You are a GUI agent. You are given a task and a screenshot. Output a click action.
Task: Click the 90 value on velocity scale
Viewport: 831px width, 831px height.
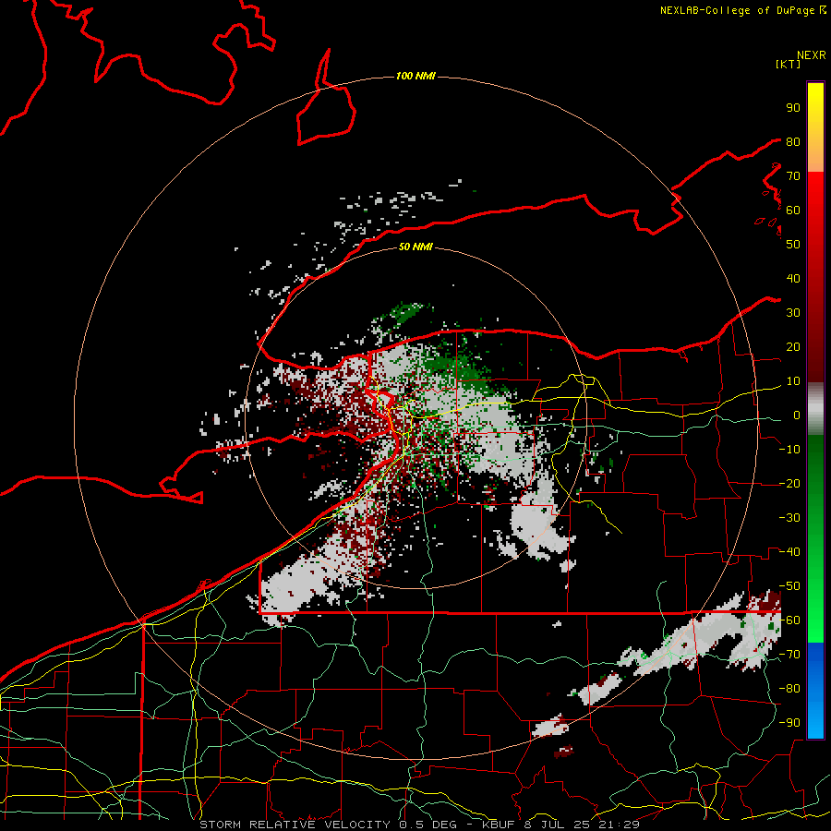793,108
